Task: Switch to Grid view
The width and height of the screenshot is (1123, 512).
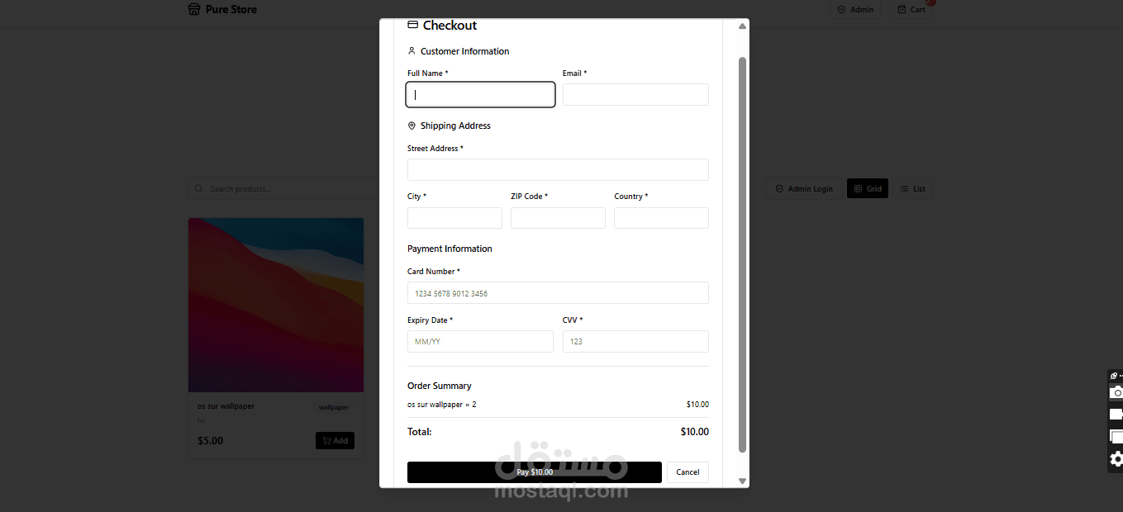Action: 868,188
